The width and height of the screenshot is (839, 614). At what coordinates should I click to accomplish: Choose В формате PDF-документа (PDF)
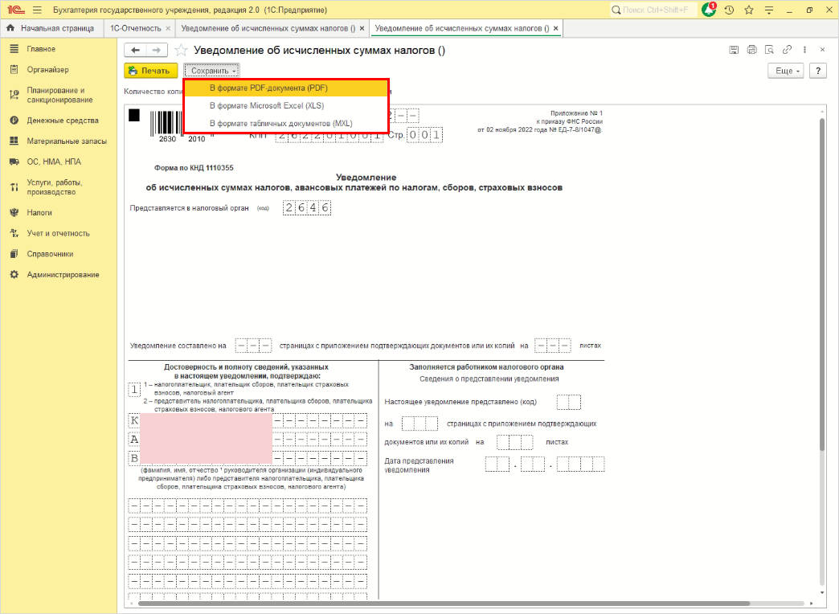pos(286,88)
